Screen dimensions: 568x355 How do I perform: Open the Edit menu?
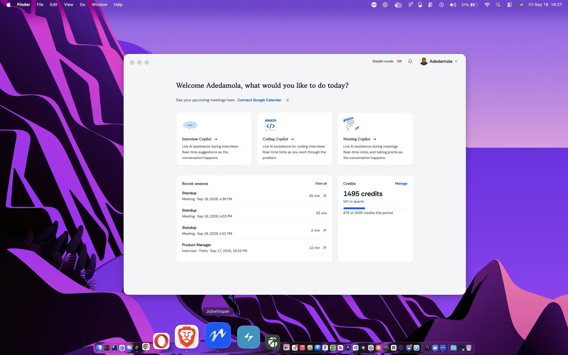pyautogui.click(x=54, y=5)
